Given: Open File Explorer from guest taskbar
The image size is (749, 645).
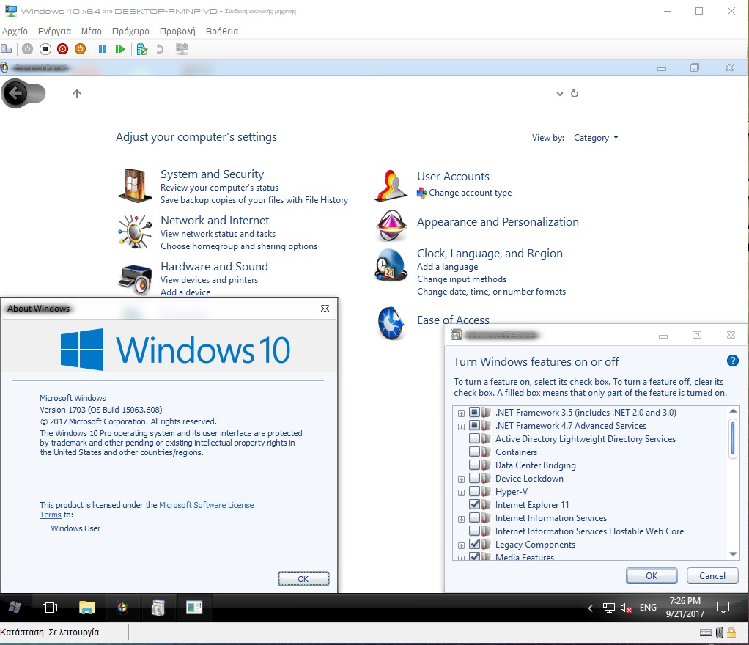Looking at the screenshot, I should point(86,608).
